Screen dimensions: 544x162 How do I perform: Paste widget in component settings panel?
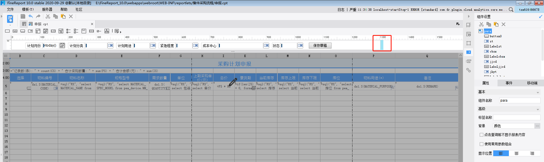[496, 24]
